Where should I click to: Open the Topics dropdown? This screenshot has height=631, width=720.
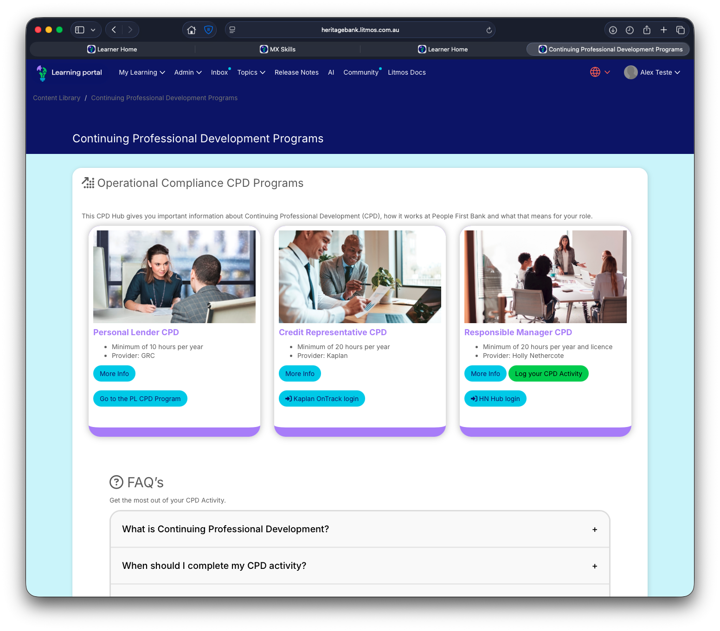click(x=251, y=72)
